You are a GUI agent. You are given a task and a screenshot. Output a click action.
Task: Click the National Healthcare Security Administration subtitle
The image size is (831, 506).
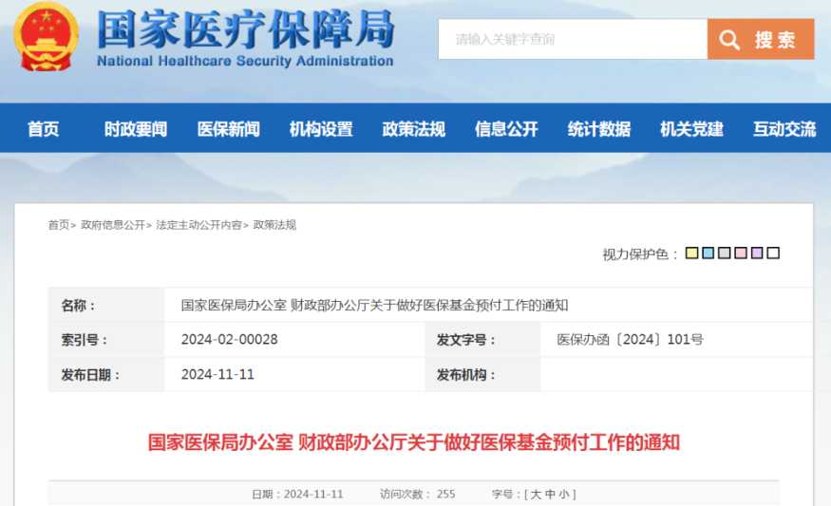pyautogui.click(x=245, y=61)
